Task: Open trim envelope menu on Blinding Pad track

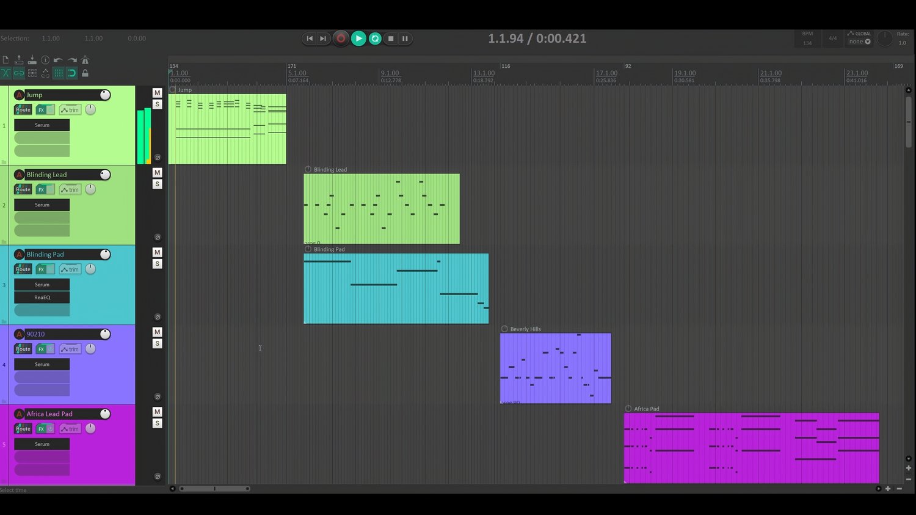Action: pos(70,269)
